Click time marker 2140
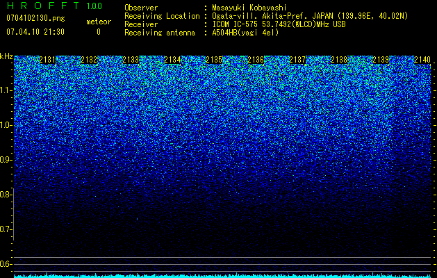The width and height of the screenshot is (437, 278). pyautogui.click(x=422, y=60)
